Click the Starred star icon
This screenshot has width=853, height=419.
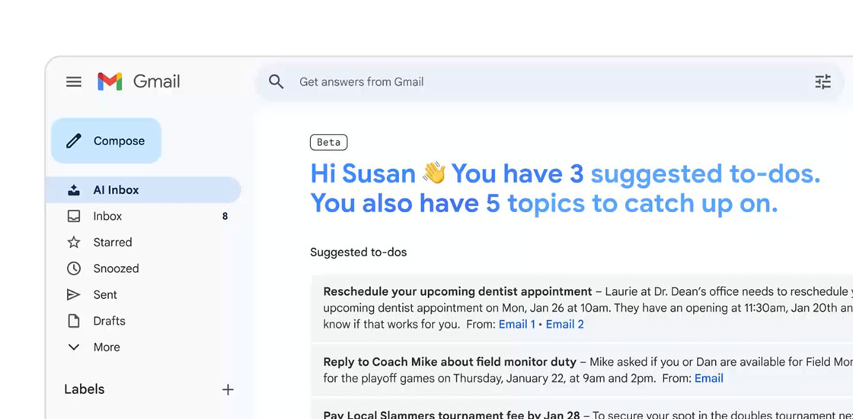tap(74, 243)
